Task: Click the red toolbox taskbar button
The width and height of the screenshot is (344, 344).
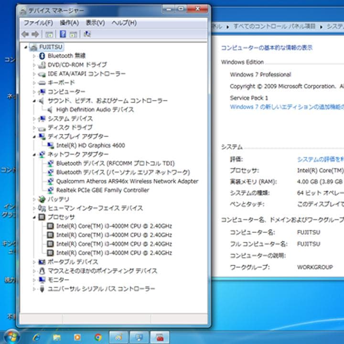Action: 160,337
